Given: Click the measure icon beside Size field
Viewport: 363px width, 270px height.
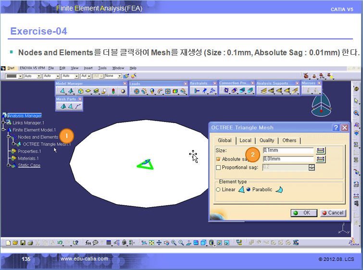Looking at the screenshot, I should pos(320,150).
